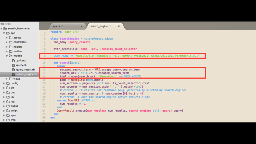Click line number 1 in gutter
This screenshot has height=144, width=256.
(x=45, y=32)
